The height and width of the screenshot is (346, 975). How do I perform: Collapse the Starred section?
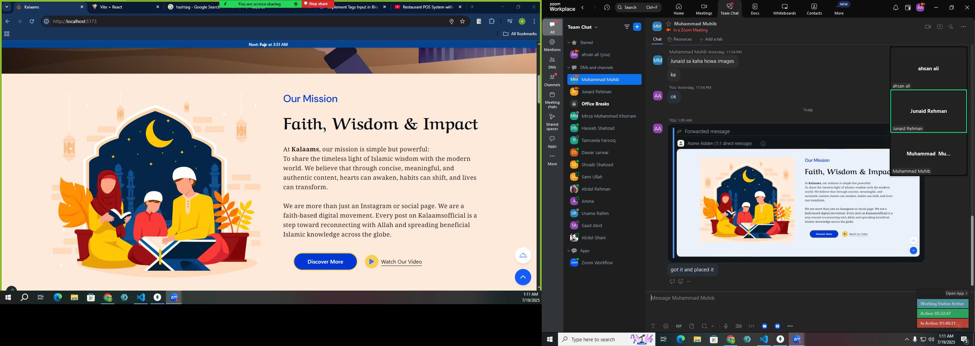pos(568,43)
